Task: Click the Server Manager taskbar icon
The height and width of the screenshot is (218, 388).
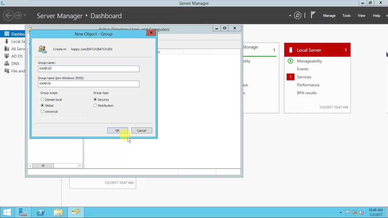Action: pyautogui.click(x=23, y=212)
